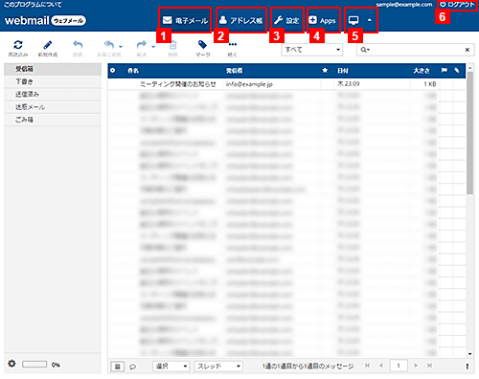This screenshot has height=379, width=479.
Task: Select the 受信箱 inbox folder
Action: [x=53, y=69]
